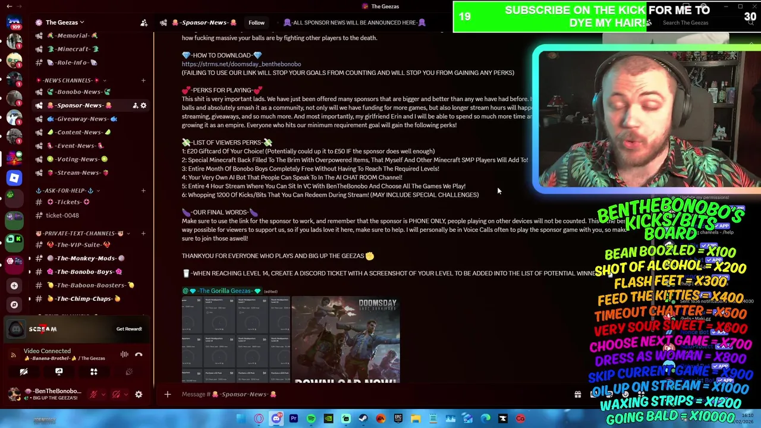Open the Doomsday Last Survivors image
Screen dimensions: 761x428
click(x=345, y=339)
